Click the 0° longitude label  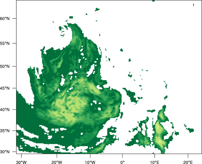point(122,162)
